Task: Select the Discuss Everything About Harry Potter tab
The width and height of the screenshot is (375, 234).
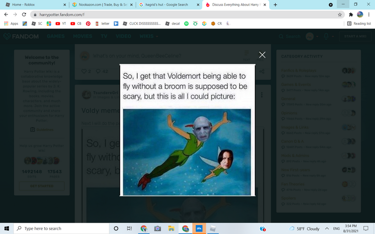Action: (235, 4)
